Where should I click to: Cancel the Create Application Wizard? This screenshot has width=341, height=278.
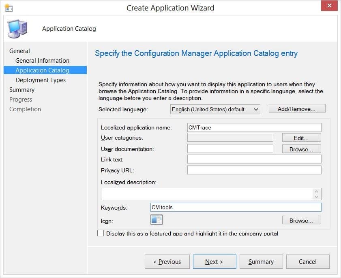pyautogui.click(x=308, y=261)
